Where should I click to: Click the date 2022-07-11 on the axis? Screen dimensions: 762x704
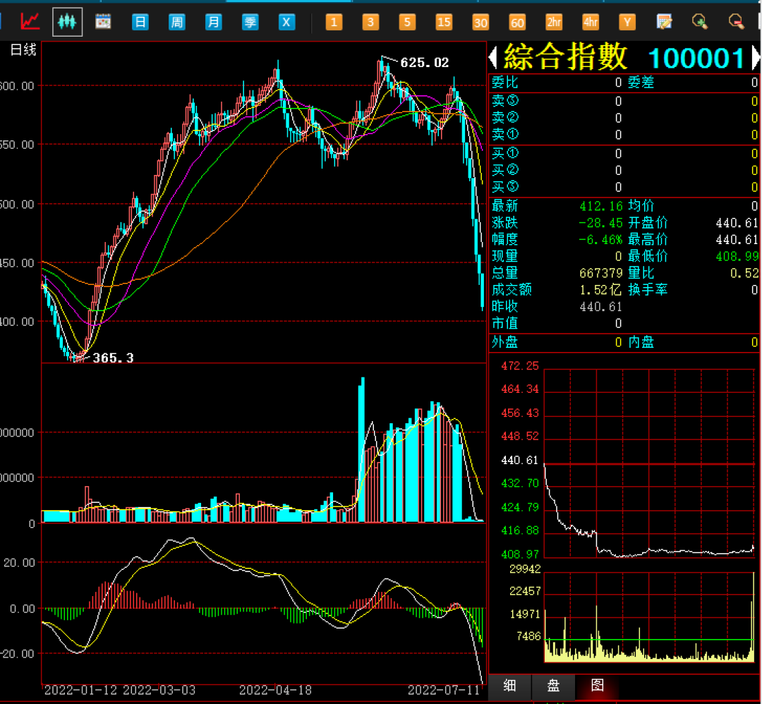444,691
